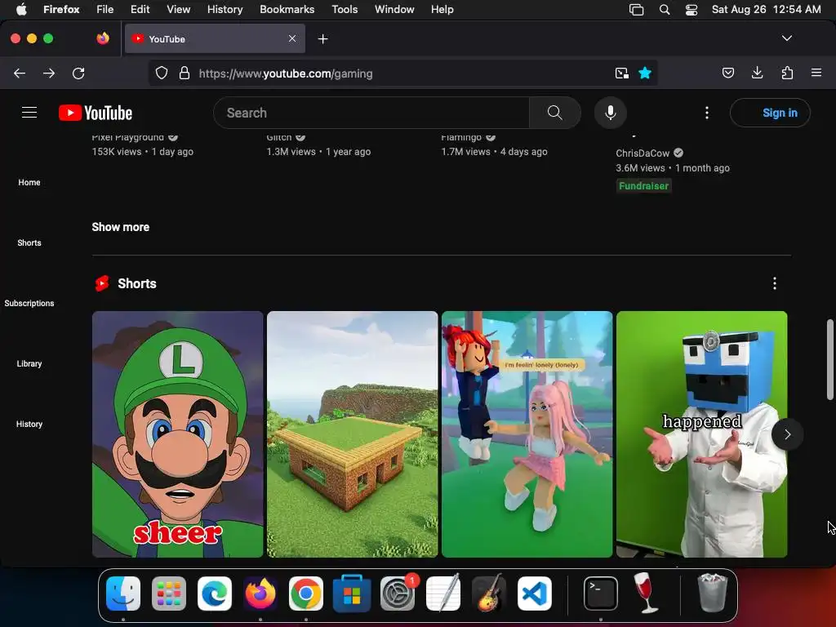Click the Sign in button

pos(770,113)
